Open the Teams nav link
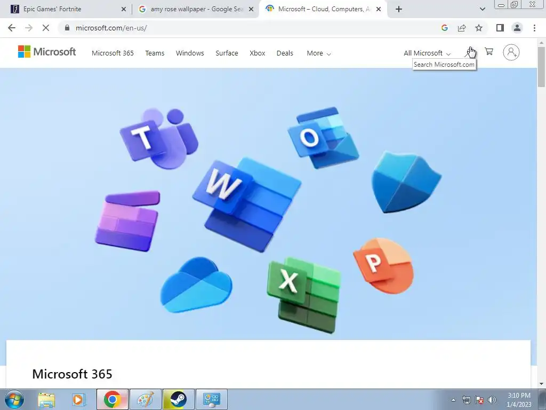 155,53
